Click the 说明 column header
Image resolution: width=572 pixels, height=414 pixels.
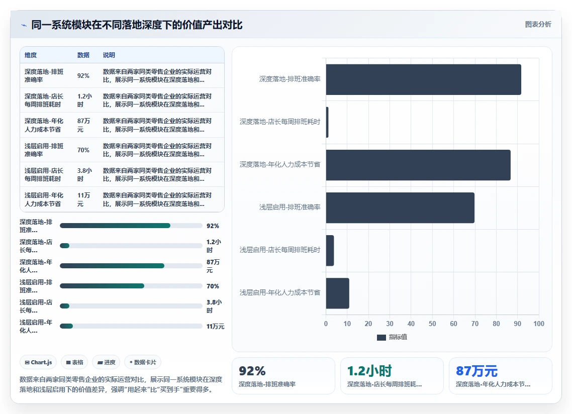(x=109, y=55)
